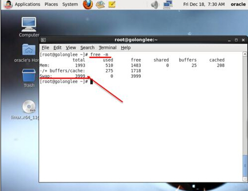
Task: Minimize the root@golonglee terminal window
Action: pos(229,40)
